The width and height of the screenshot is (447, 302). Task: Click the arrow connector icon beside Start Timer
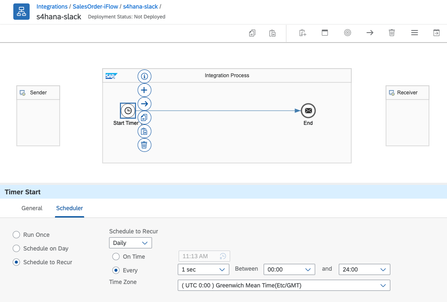144,104
